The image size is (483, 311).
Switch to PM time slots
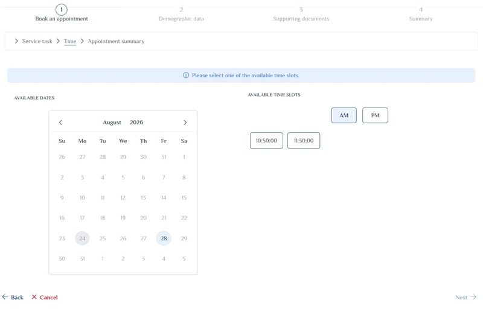[375, 115]
